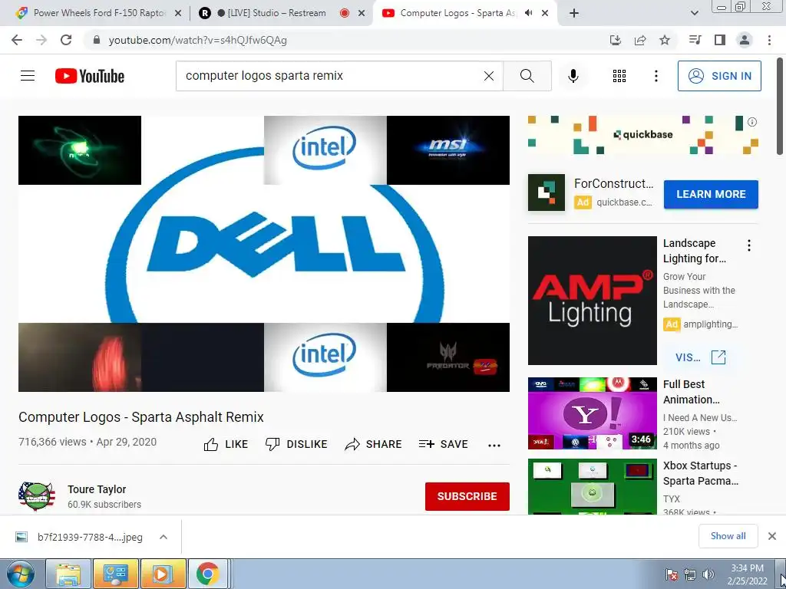Close the Restream Studio tab
The image size is (786, 589).
[362, 13]
